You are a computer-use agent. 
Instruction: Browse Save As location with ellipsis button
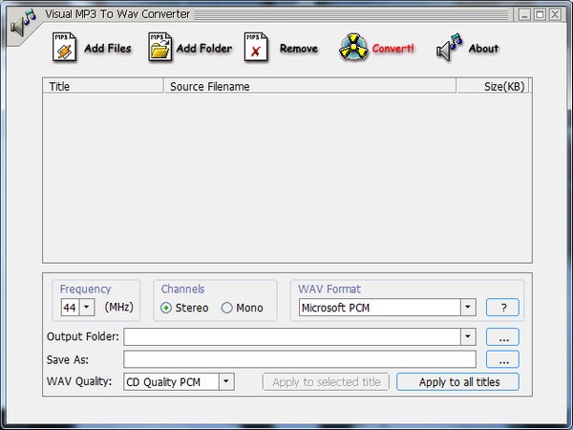coord(502,359)
